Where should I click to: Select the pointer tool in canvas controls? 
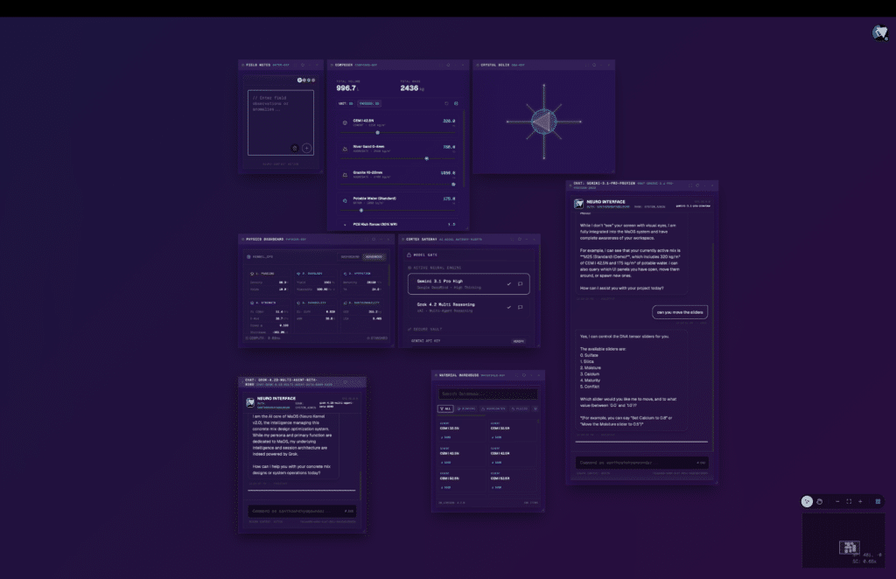(807, 501)
